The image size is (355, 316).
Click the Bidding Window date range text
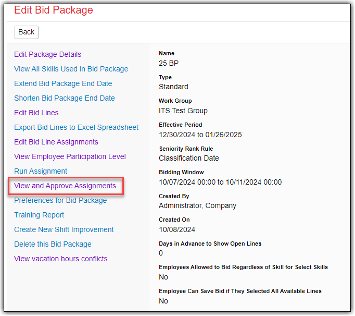(220, 182)
